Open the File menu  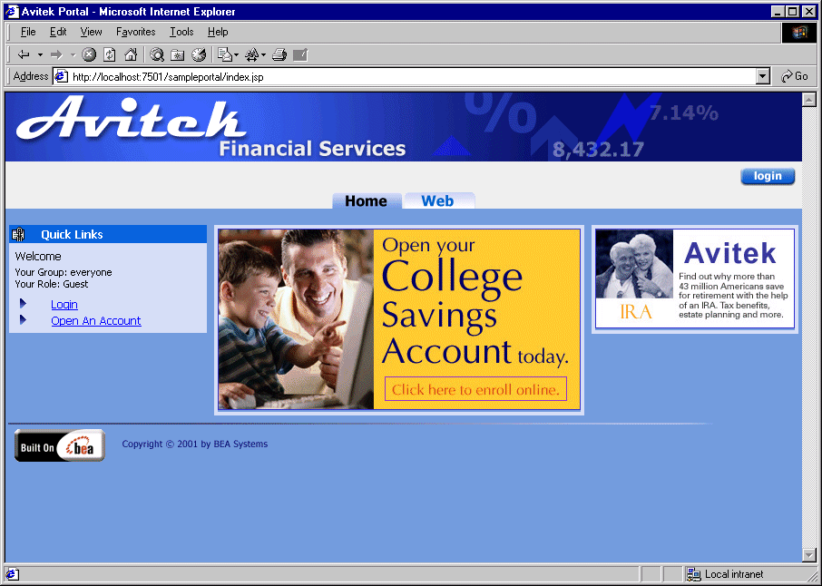pos(28,32)
